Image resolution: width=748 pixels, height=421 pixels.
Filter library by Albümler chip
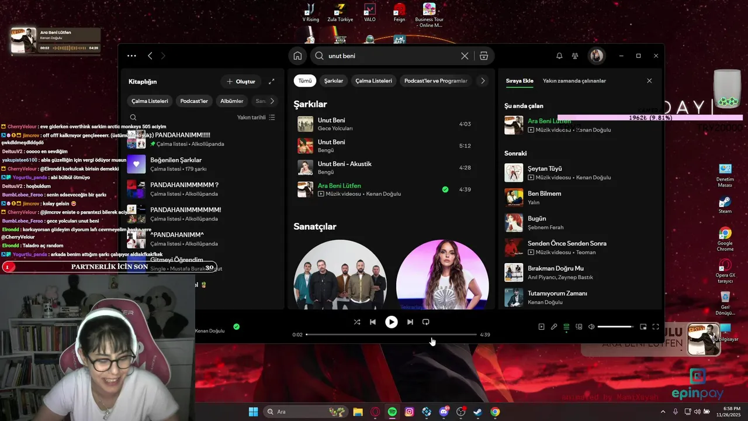click(232, 101)
